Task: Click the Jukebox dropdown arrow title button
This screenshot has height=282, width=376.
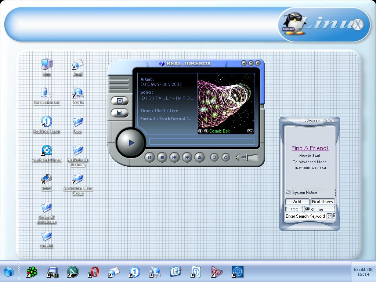Action: pos(244,63)
